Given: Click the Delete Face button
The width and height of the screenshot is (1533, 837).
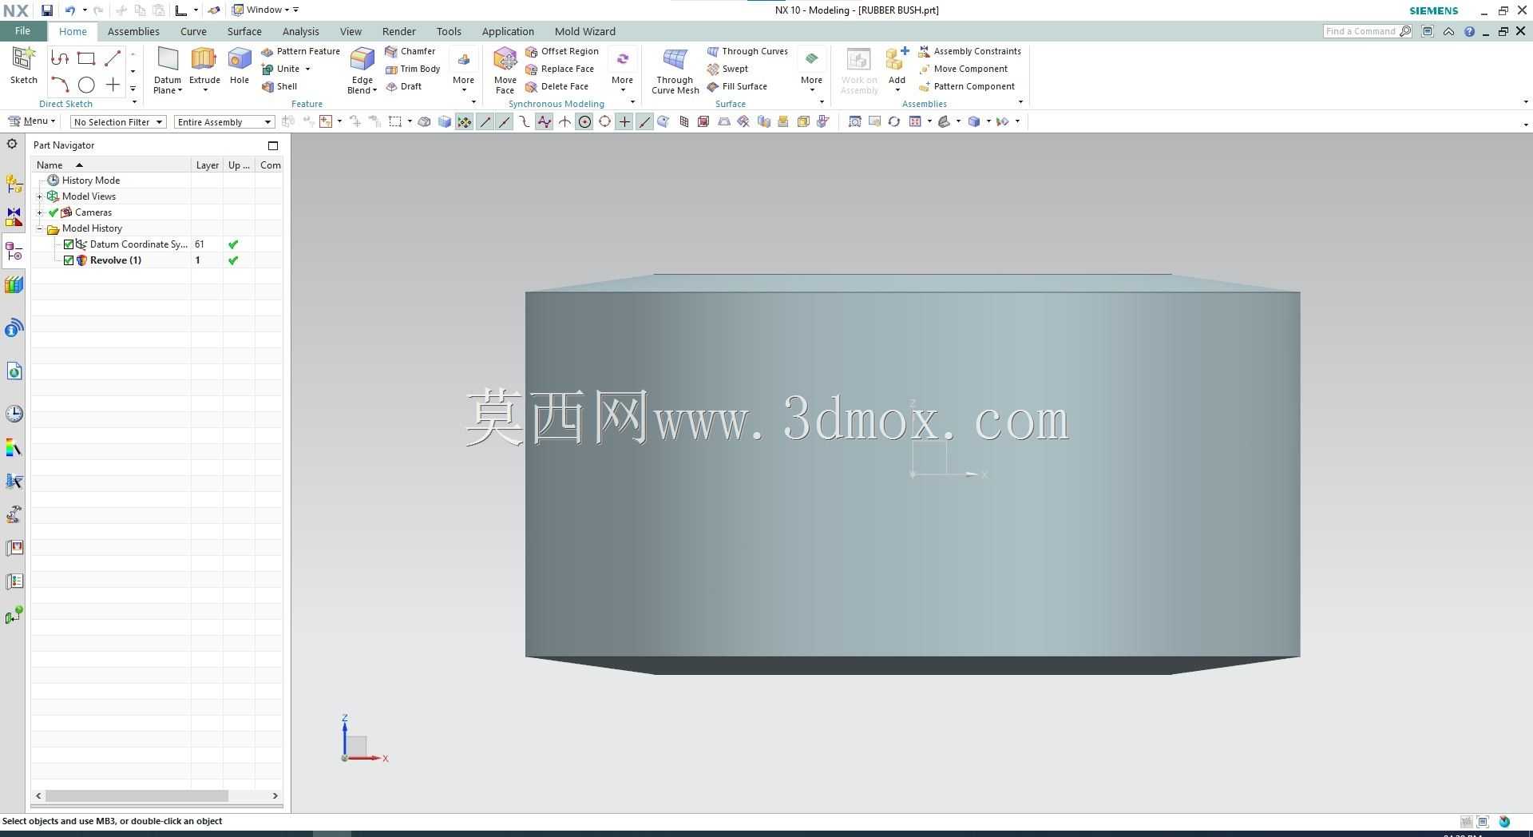Looking at the screenshot, I should coord(557,86).
